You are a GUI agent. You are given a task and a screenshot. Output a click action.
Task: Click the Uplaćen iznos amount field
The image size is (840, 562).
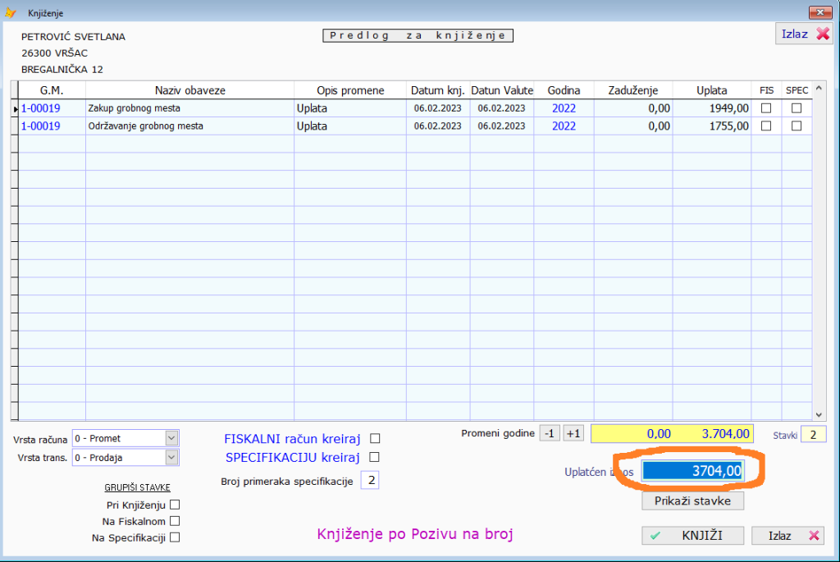[x=694, y=471]
